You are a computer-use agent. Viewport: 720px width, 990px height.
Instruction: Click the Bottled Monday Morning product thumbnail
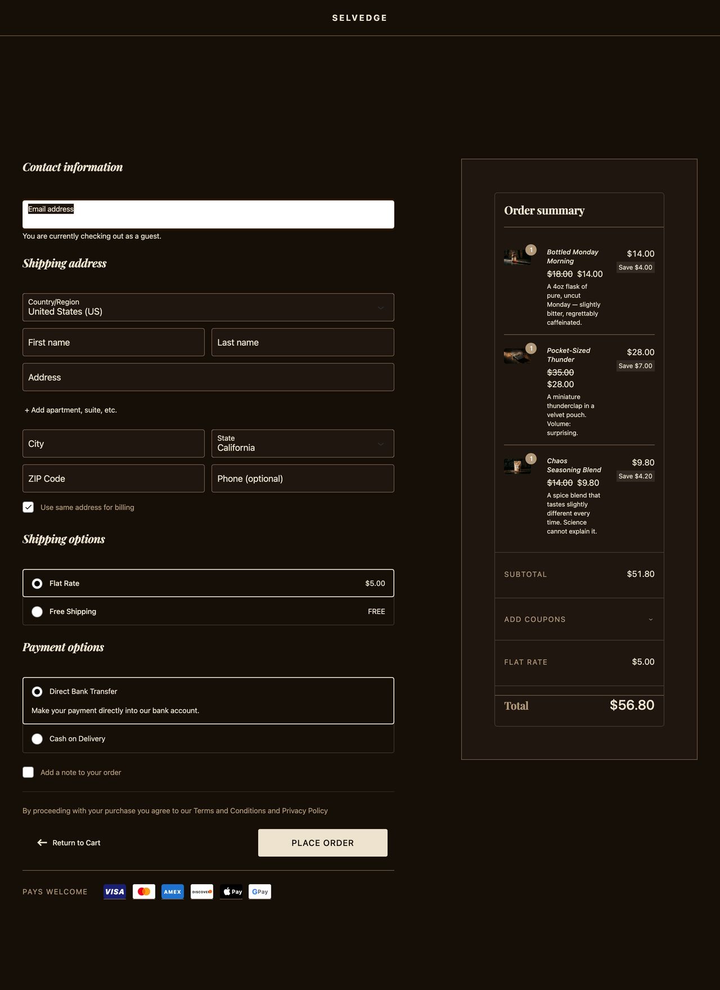[517, 257]
